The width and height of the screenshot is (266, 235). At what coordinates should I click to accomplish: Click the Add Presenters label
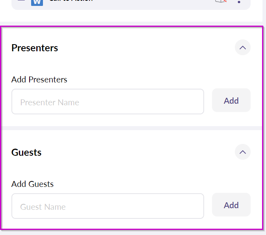39,80
